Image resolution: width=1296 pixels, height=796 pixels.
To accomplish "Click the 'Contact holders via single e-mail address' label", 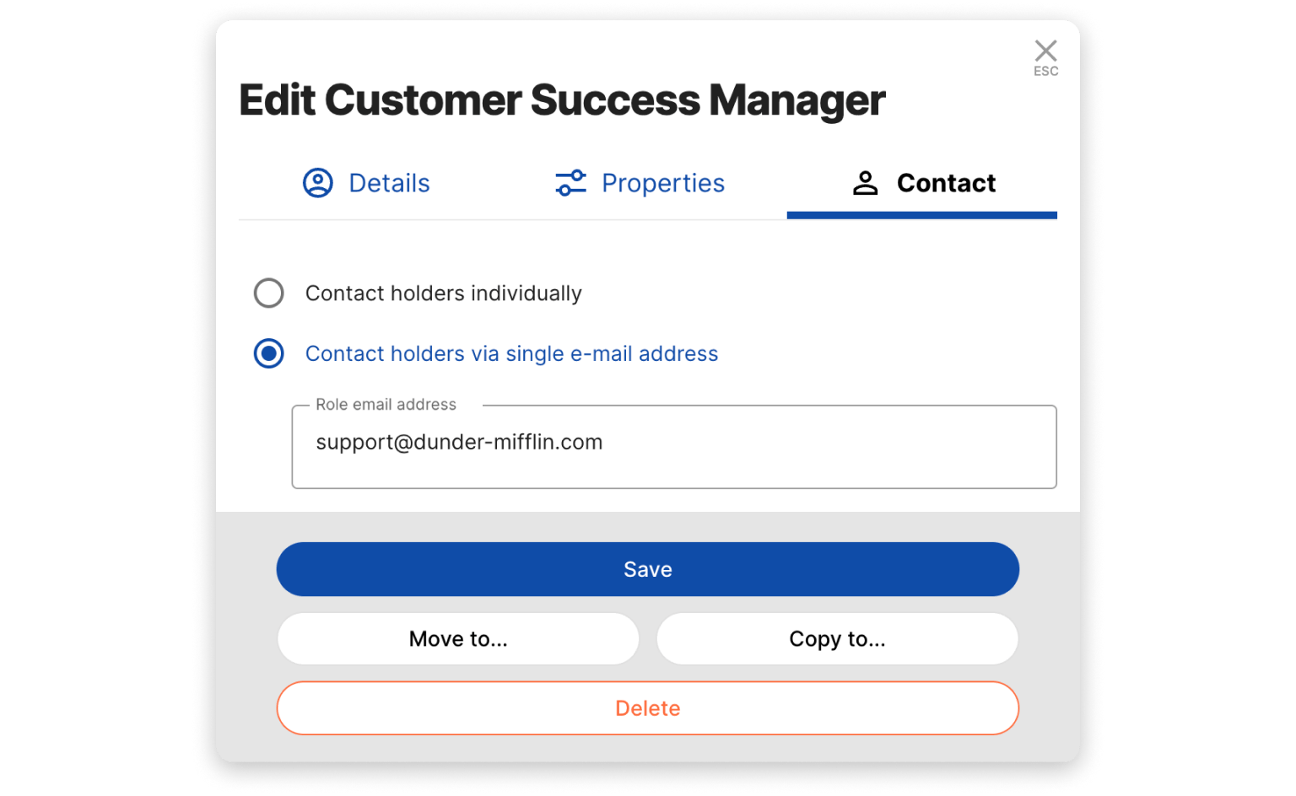I will [511, 354].
